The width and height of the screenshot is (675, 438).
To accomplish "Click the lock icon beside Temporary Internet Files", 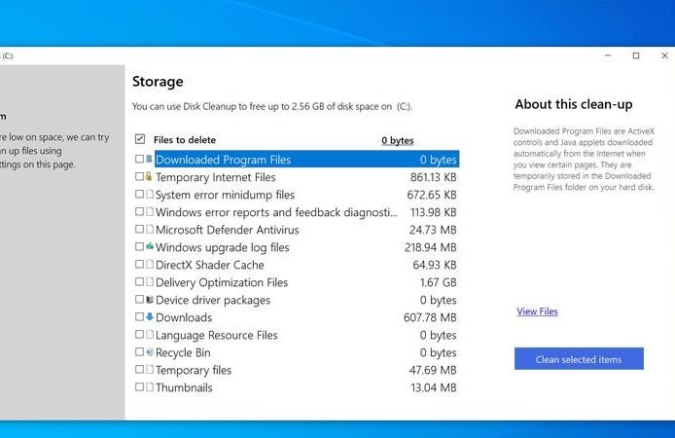I will (149, 176).
